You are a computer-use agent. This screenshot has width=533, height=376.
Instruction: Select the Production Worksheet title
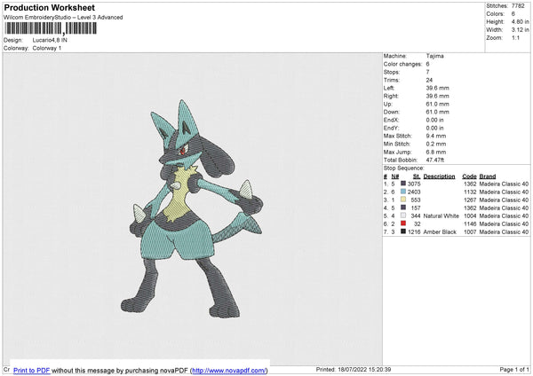click(x=49, y=7)
